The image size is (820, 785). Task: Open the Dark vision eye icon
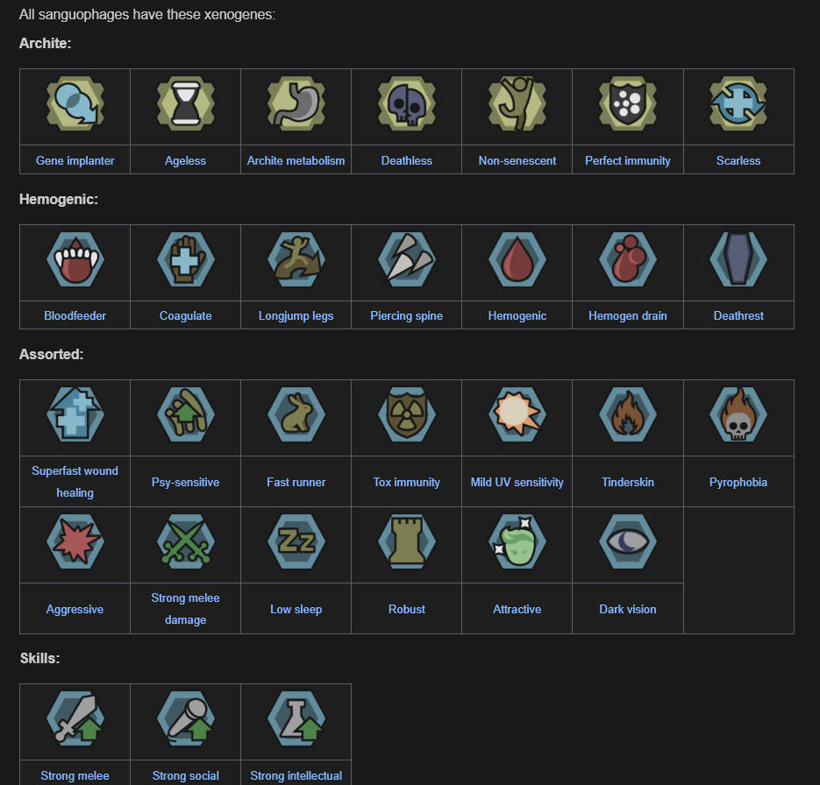tap(628, 541)
